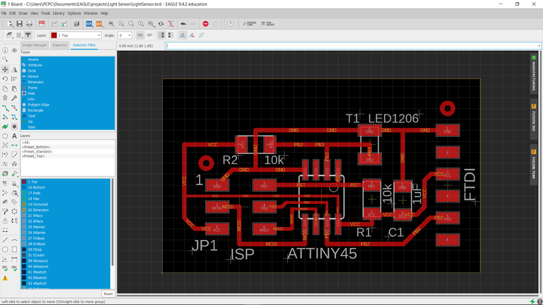Expand the command line history dropdown arrow
This screenshot has height=305, width=543.
pyautogui.click(x=539, y=45)
